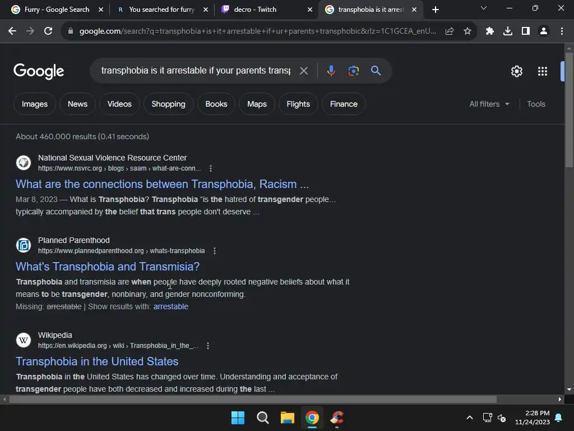574x431 pixels.
Task: Click the horizontal scrollbar thumb
Action: point(253,399)
